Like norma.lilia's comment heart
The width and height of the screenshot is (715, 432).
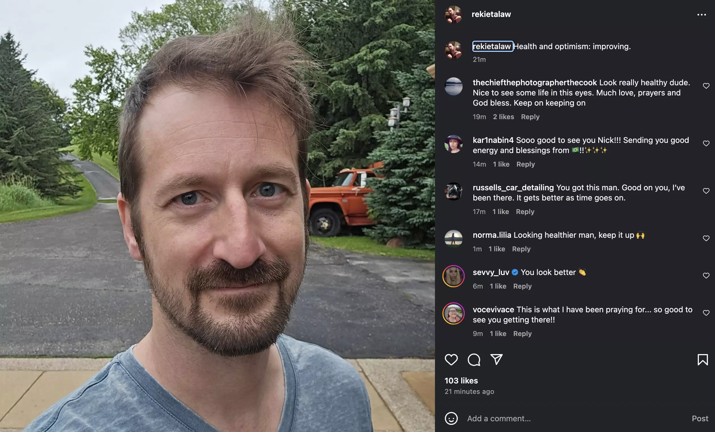[x=706, y=238]
